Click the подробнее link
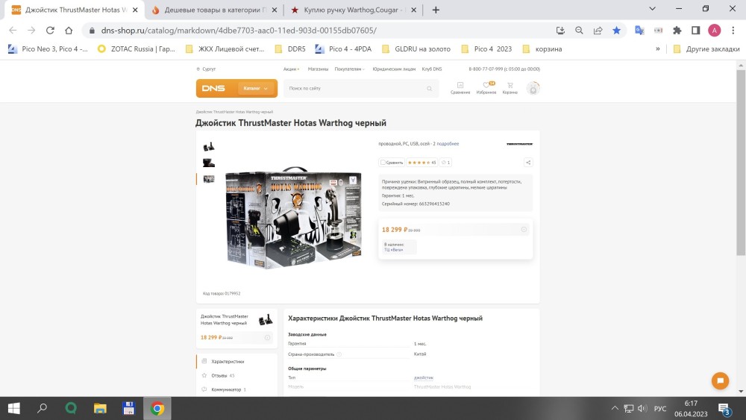The image size is (746, 420). pyautogui.click(x=448, y=144)
